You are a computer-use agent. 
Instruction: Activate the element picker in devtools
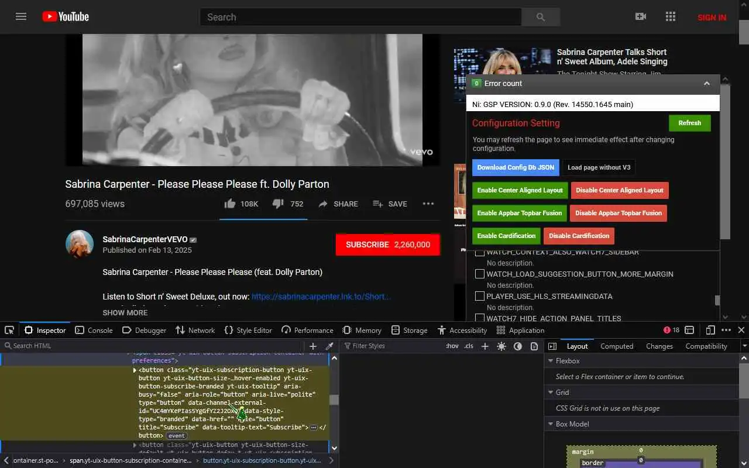tap(9, 330)
